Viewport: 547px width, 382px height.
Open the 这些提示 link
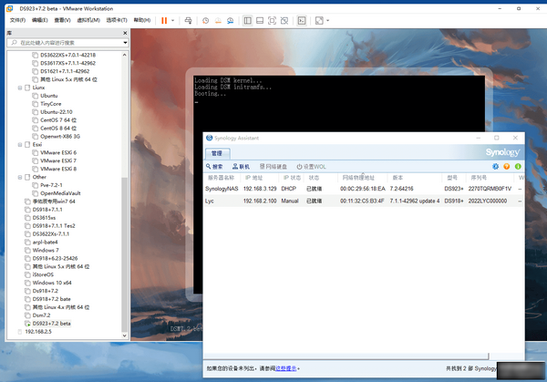click(286, 368)
